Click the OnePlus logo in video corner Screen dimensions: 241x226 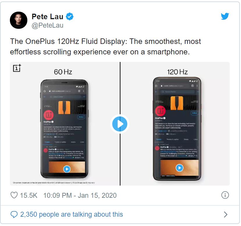point(17,68)
